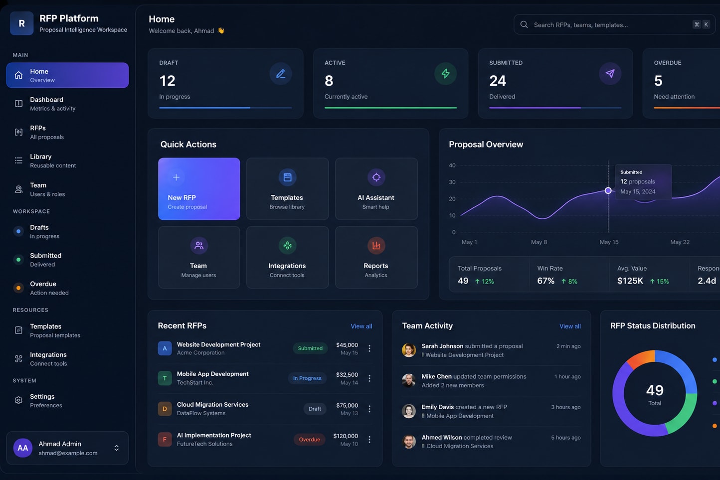Select Drafts In progress in Workspace
The image size is (720, 480).
pos(67,231)
